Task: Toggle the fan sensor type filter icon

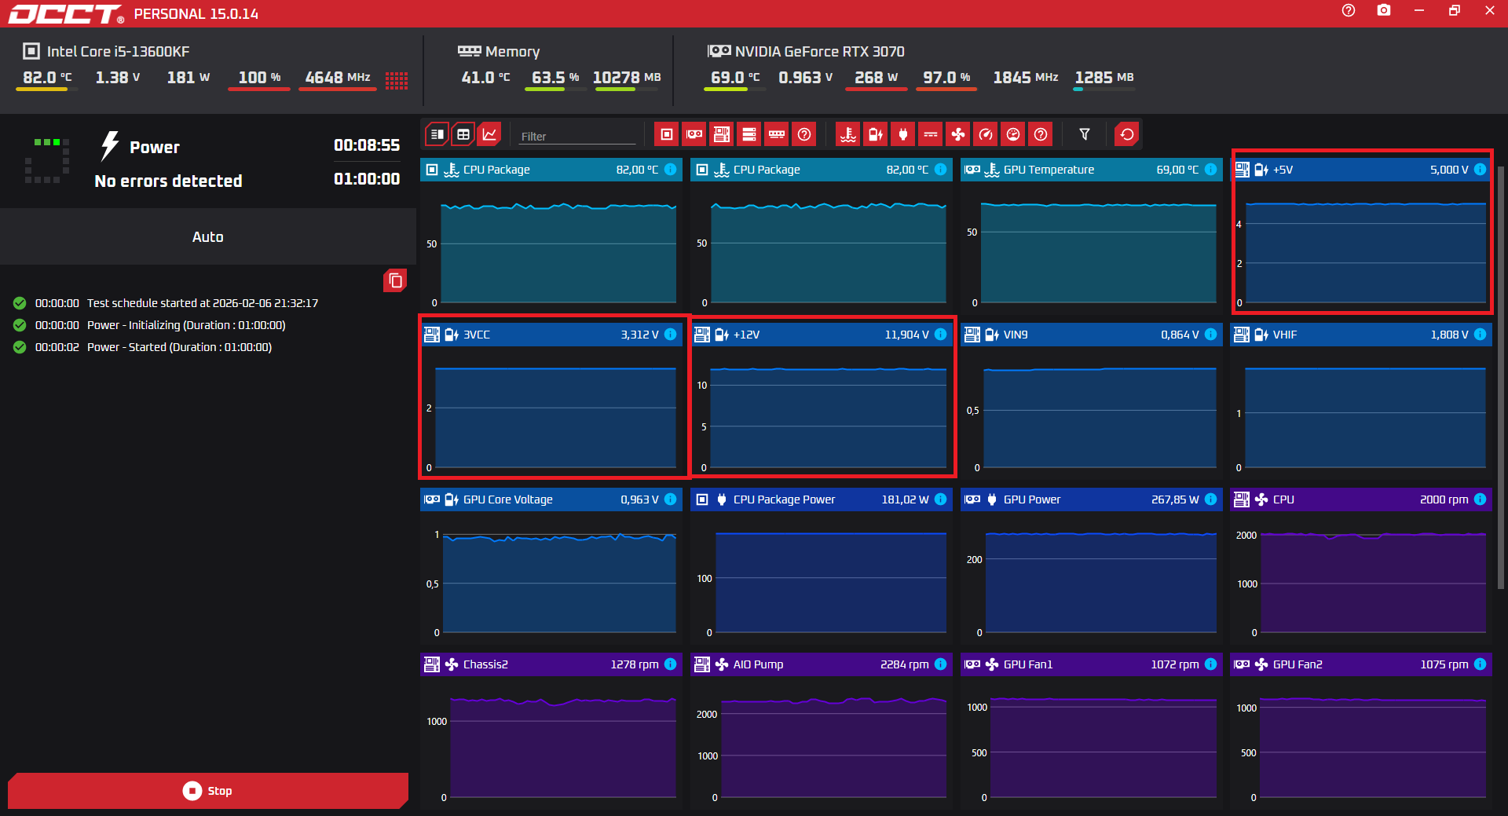Action: pos(958,134)
